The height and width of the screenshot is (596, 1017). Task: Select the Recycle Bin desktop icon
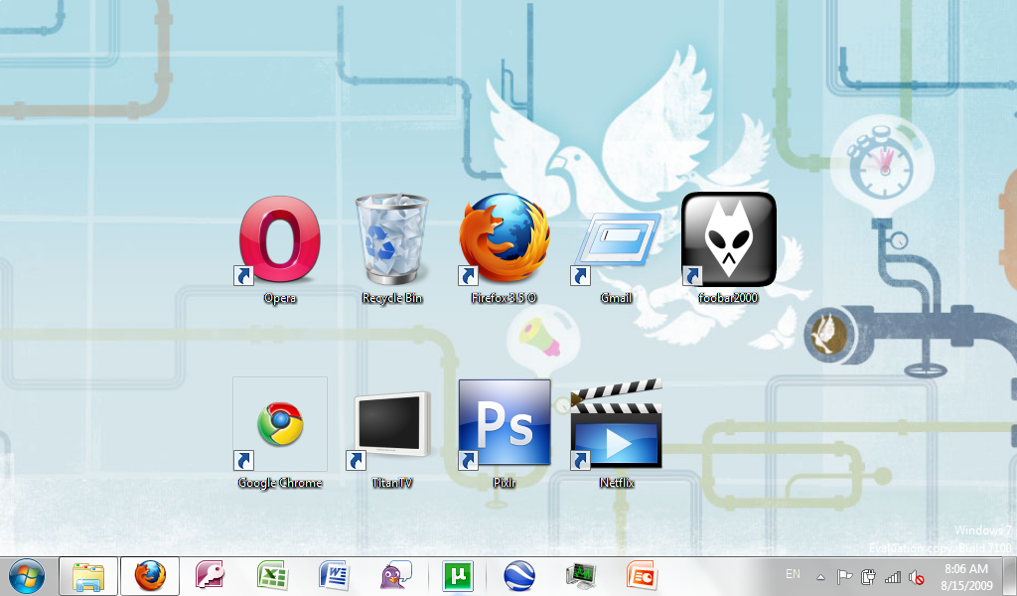pyautogui.click(x=391, y=249)
